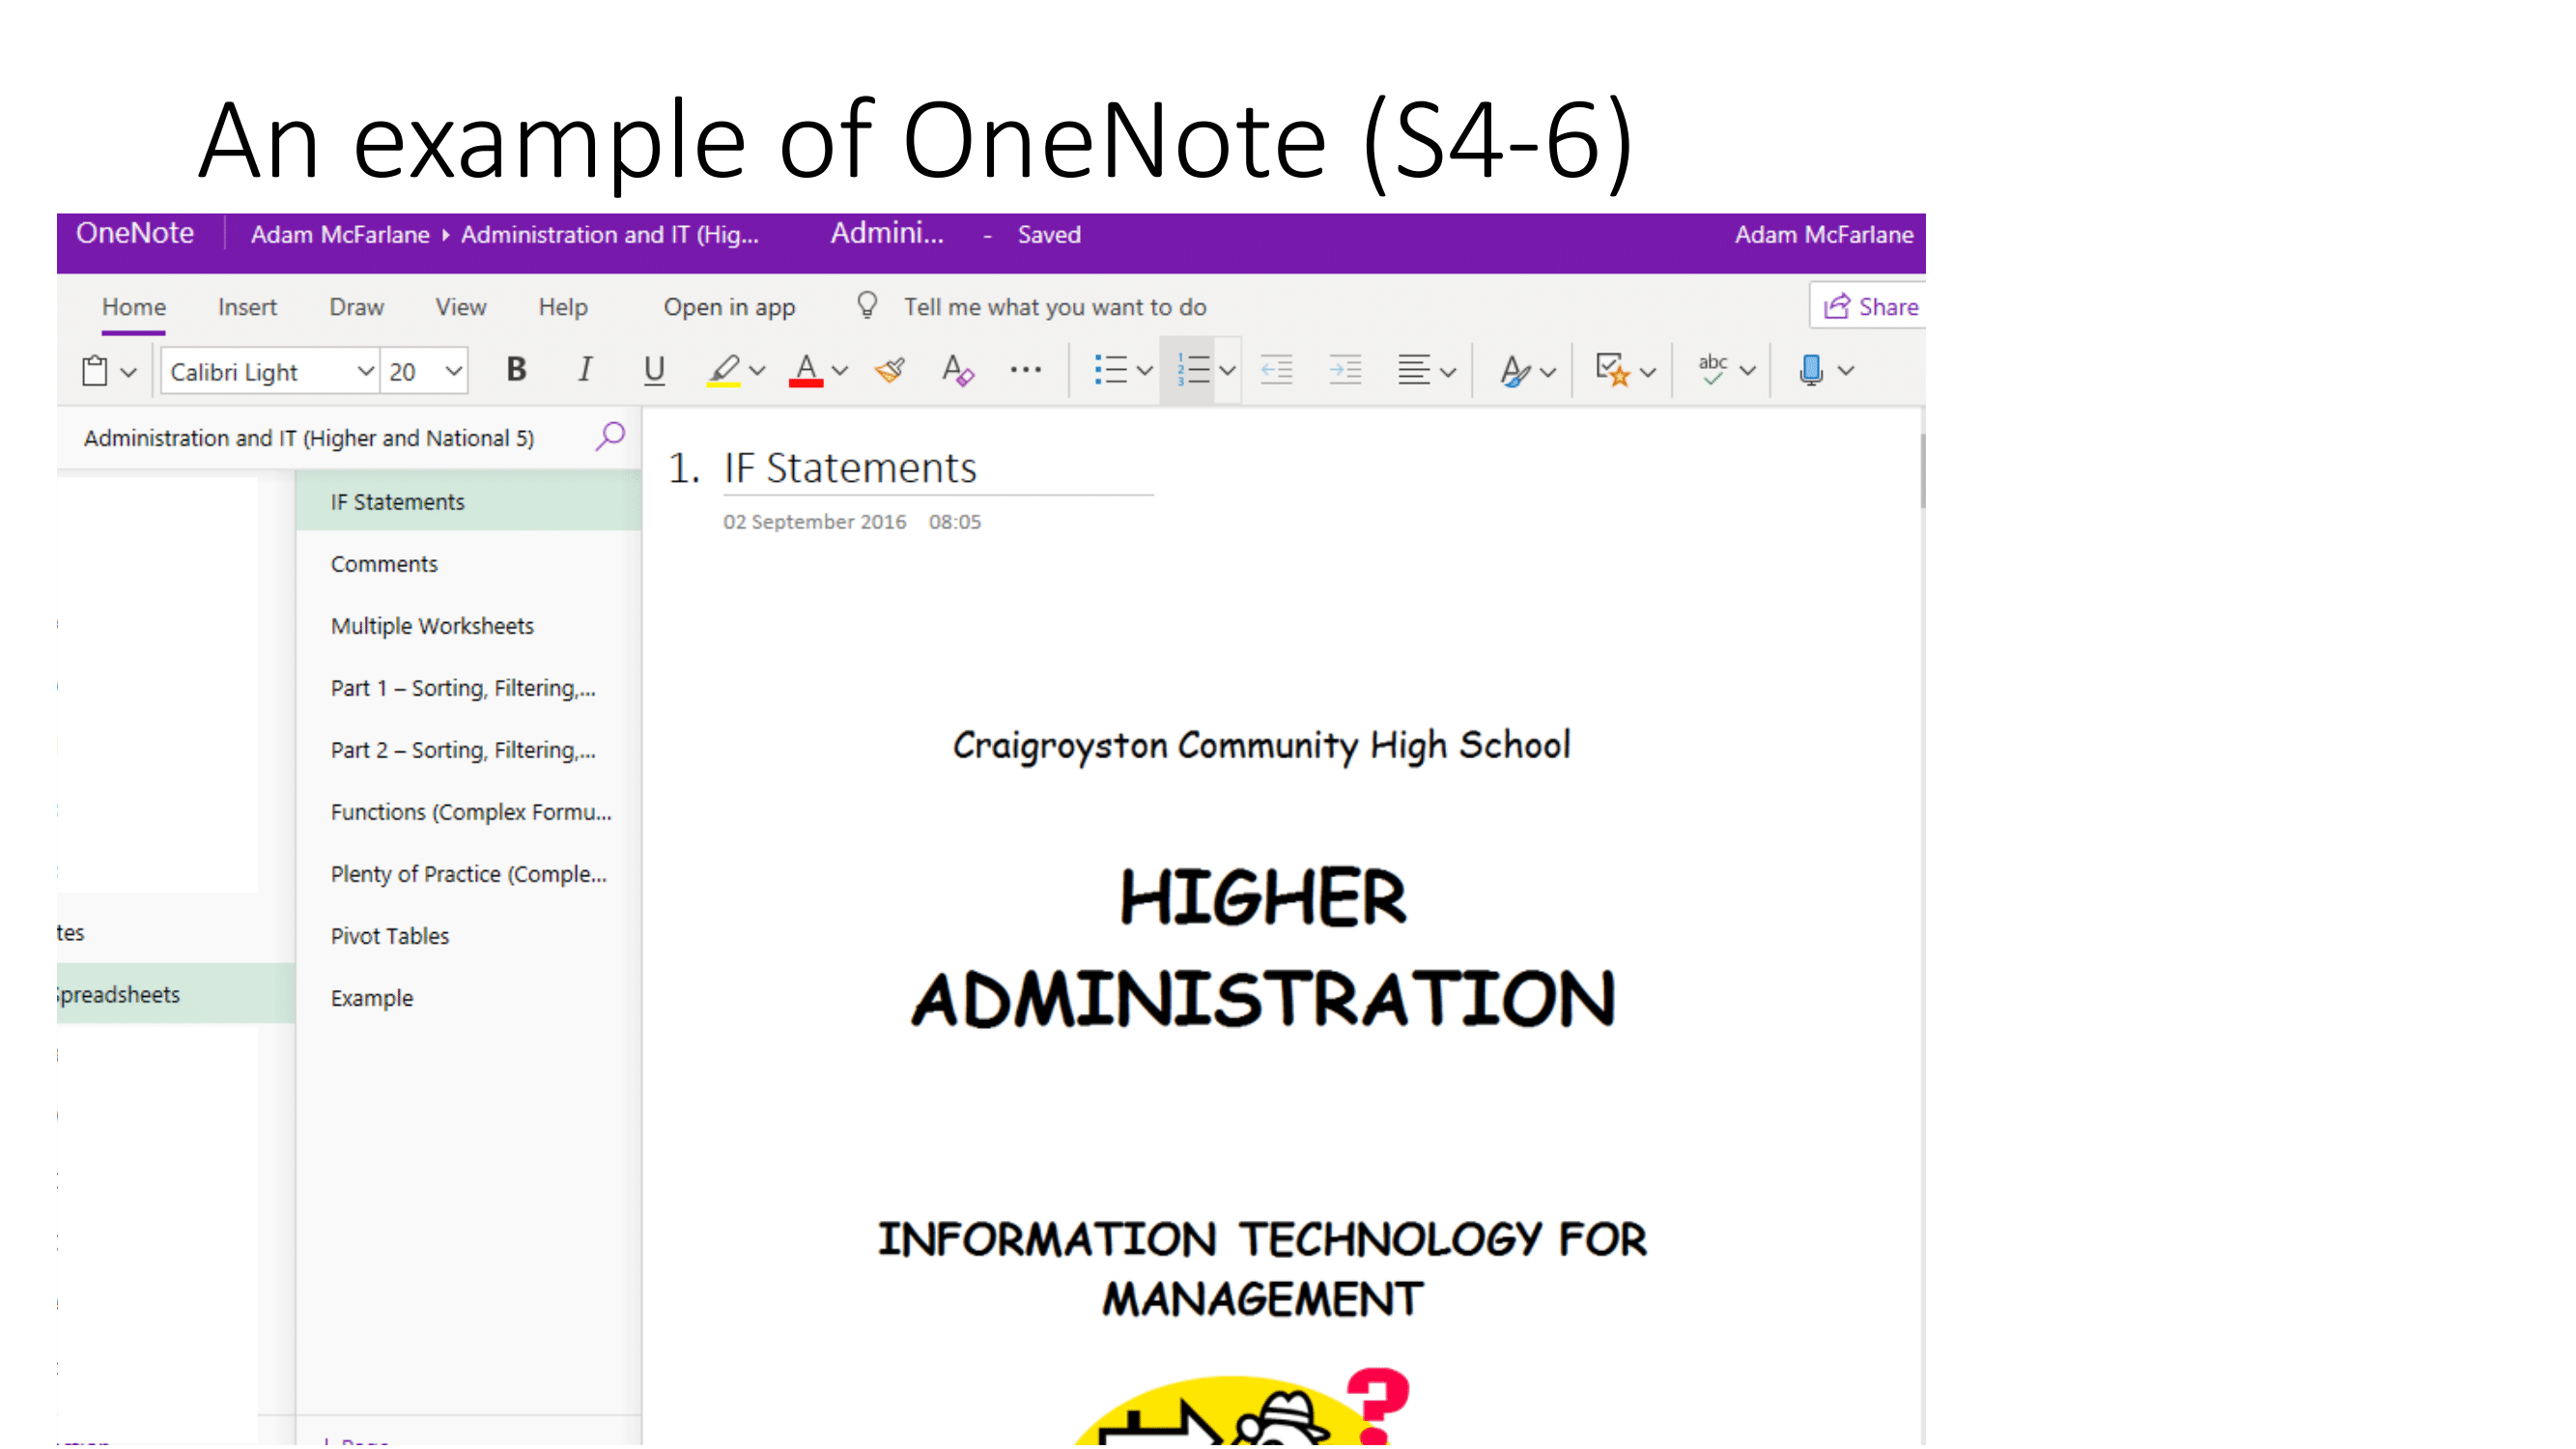Click the Share button
The width and height of the screenshot is (2576, 1449).
pos(1870,307)
